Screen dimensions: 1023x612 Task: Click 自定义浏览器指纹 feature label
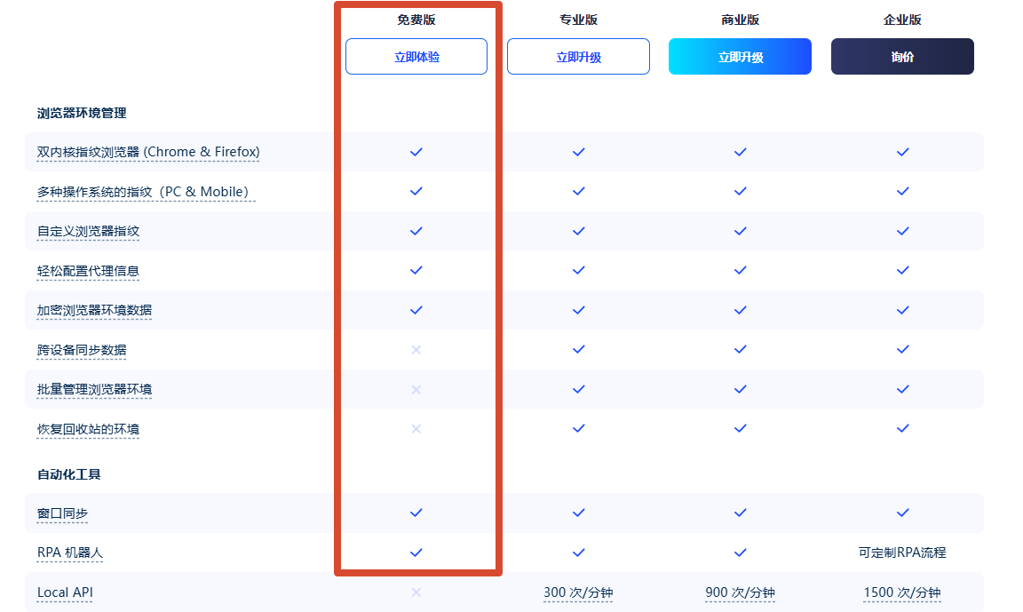(x=88, y=231)
